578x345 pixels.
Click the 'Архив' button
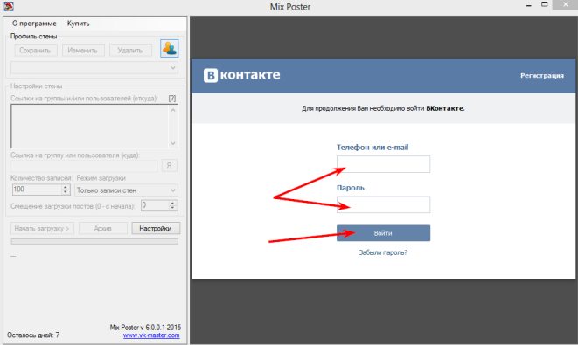click(103, 228)
